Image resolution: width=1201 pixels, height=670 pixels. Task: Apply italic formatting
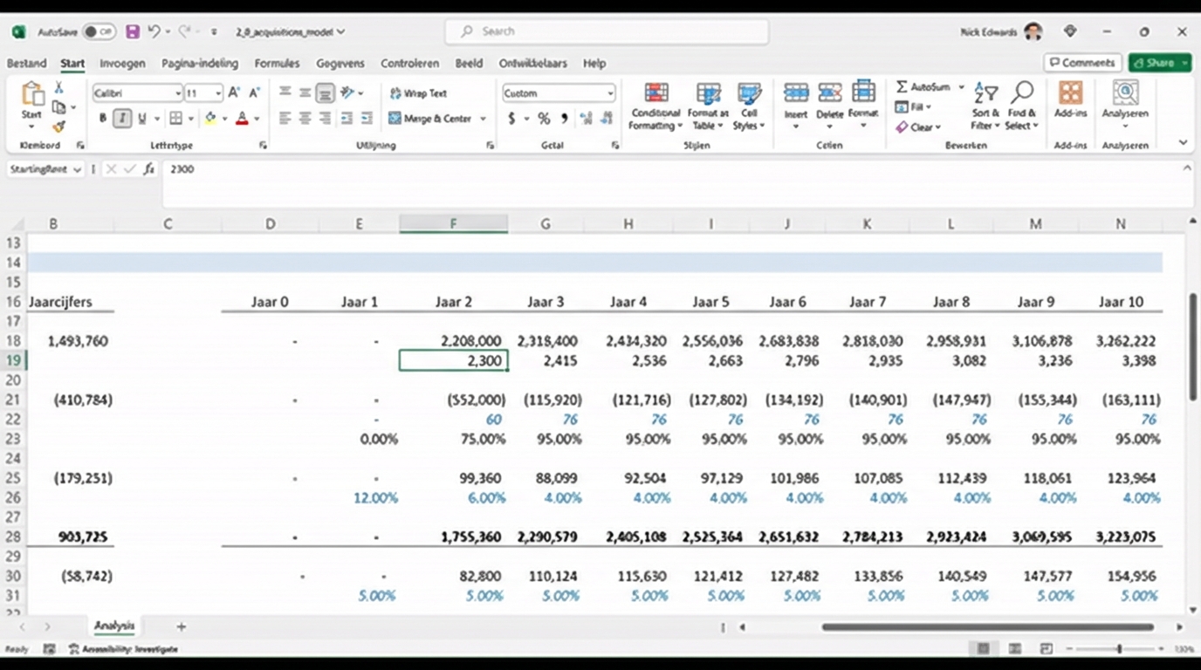tap(121, 118)
